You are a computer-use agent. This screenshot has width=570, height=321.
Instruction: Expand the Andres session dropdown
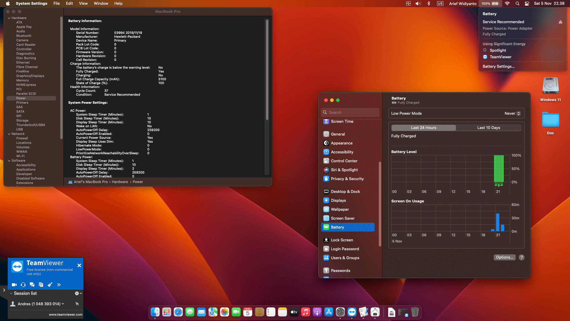pos(63,304)
